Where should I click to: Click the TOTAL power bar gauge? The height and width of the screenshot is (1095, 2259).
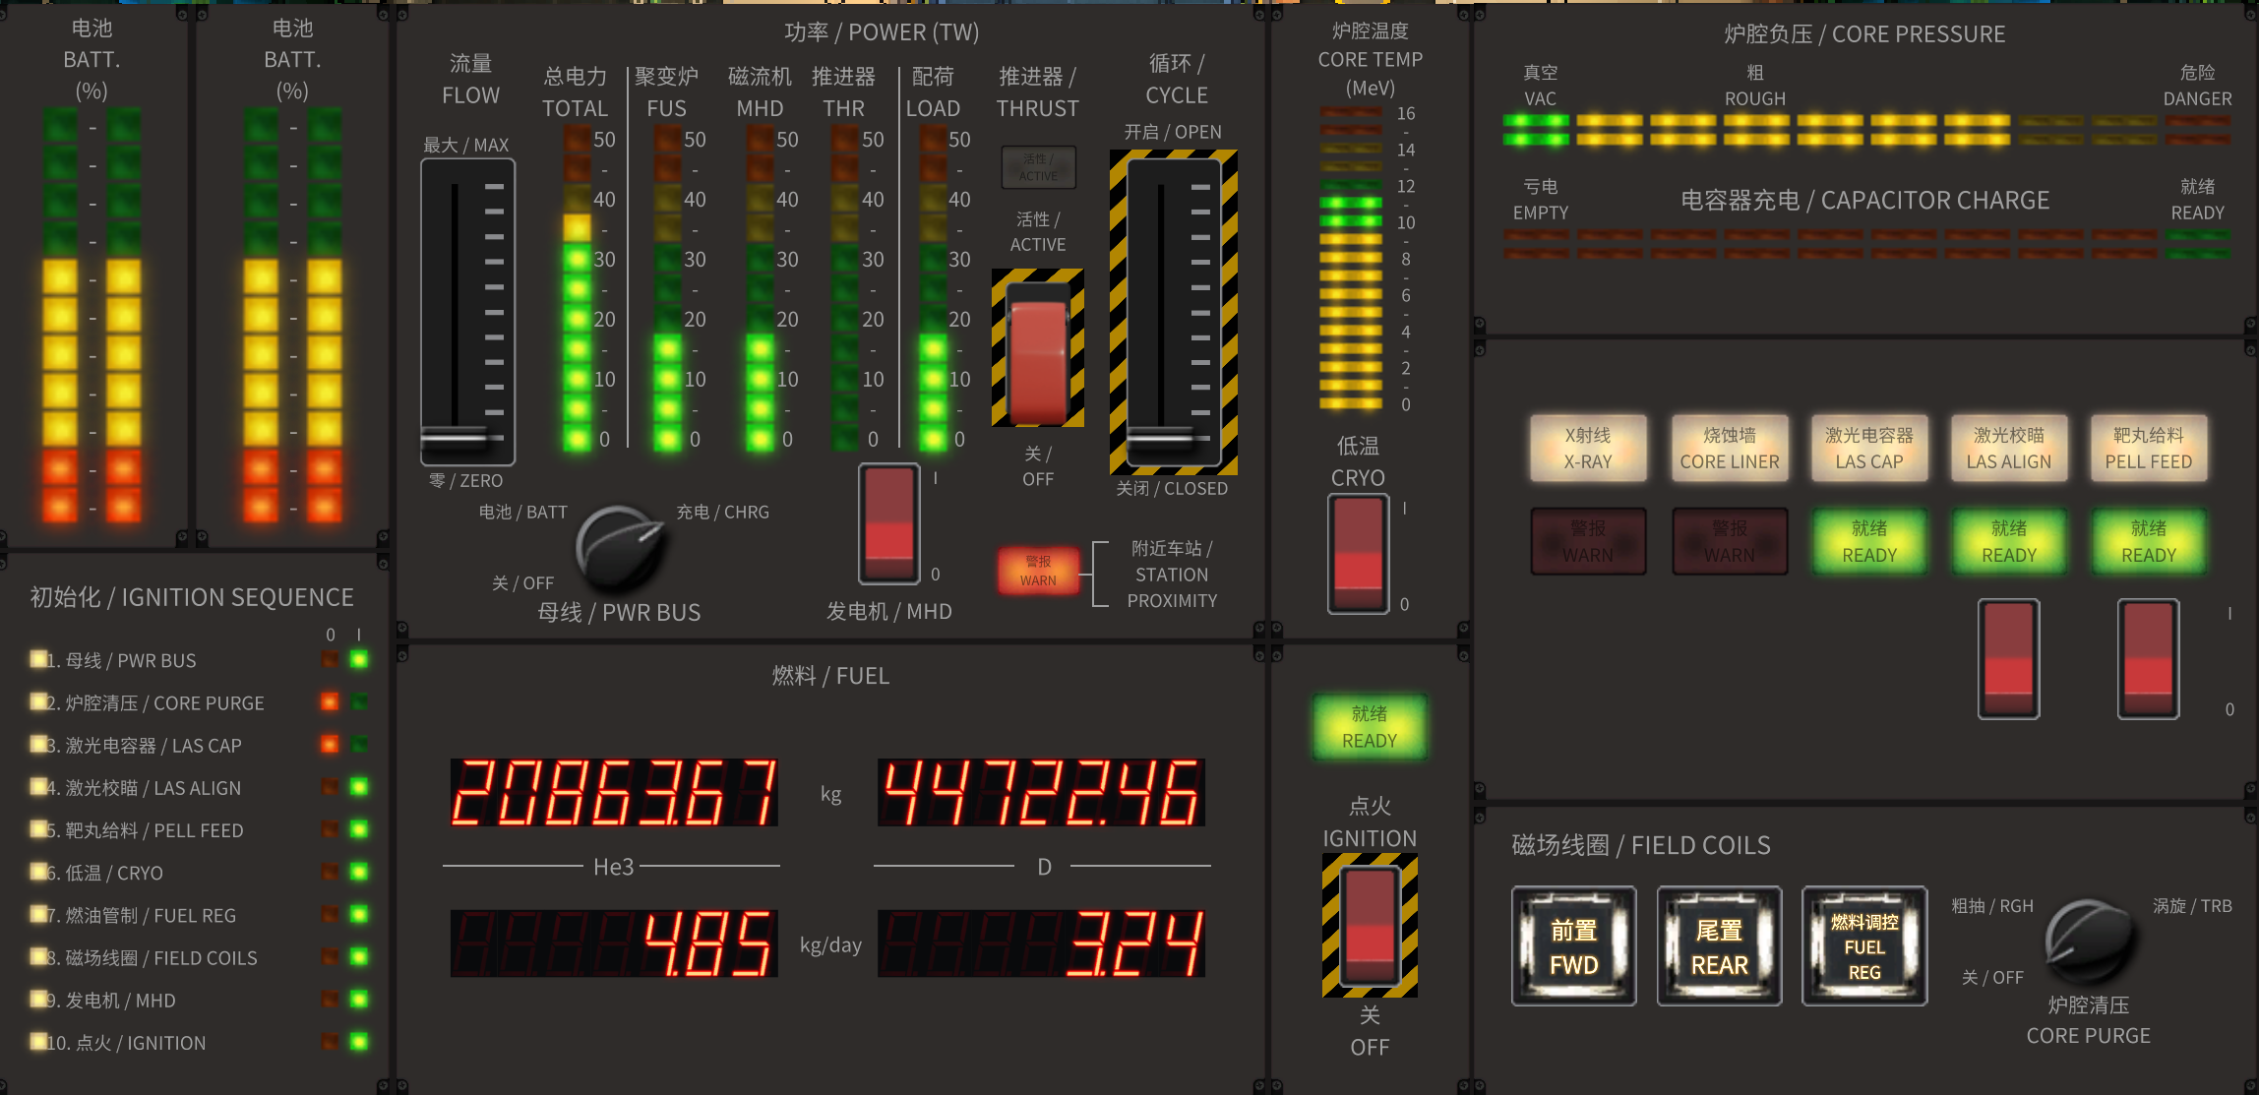point(577,288)
